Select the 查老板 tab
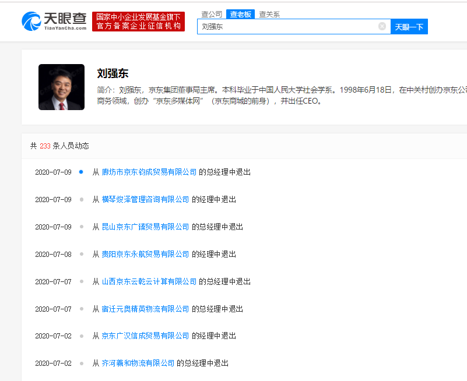The image size is (467, 381). pos(240,14)
